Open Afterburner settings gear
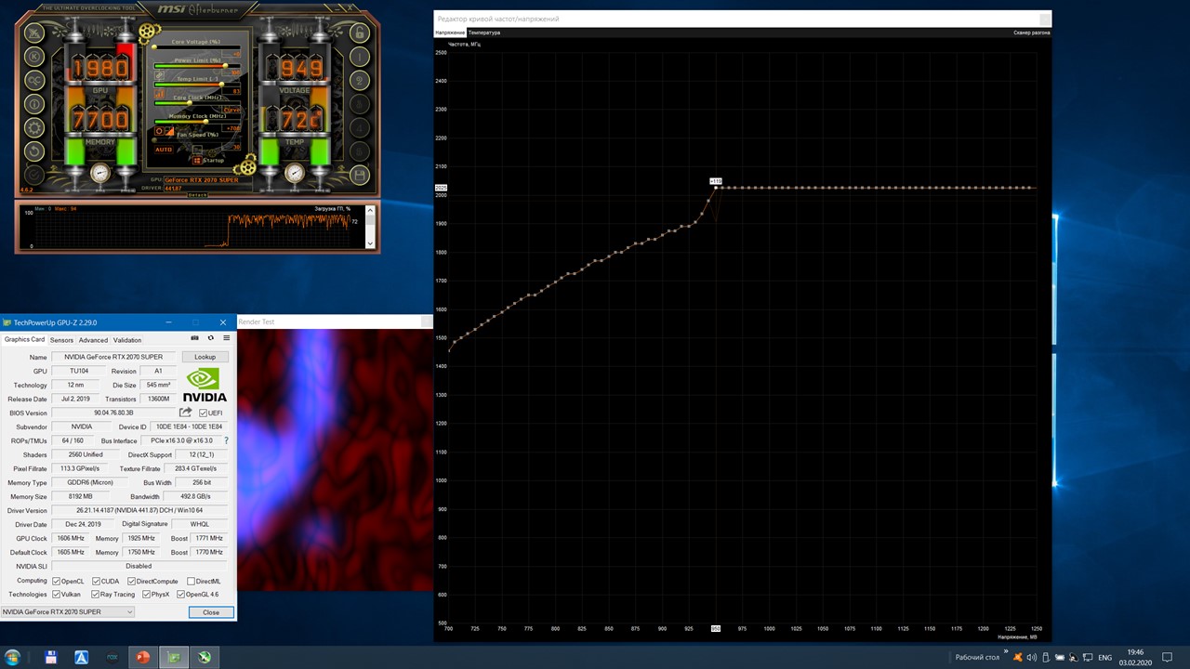Screen dimensions: 1190x669 [x=34, y=128]
